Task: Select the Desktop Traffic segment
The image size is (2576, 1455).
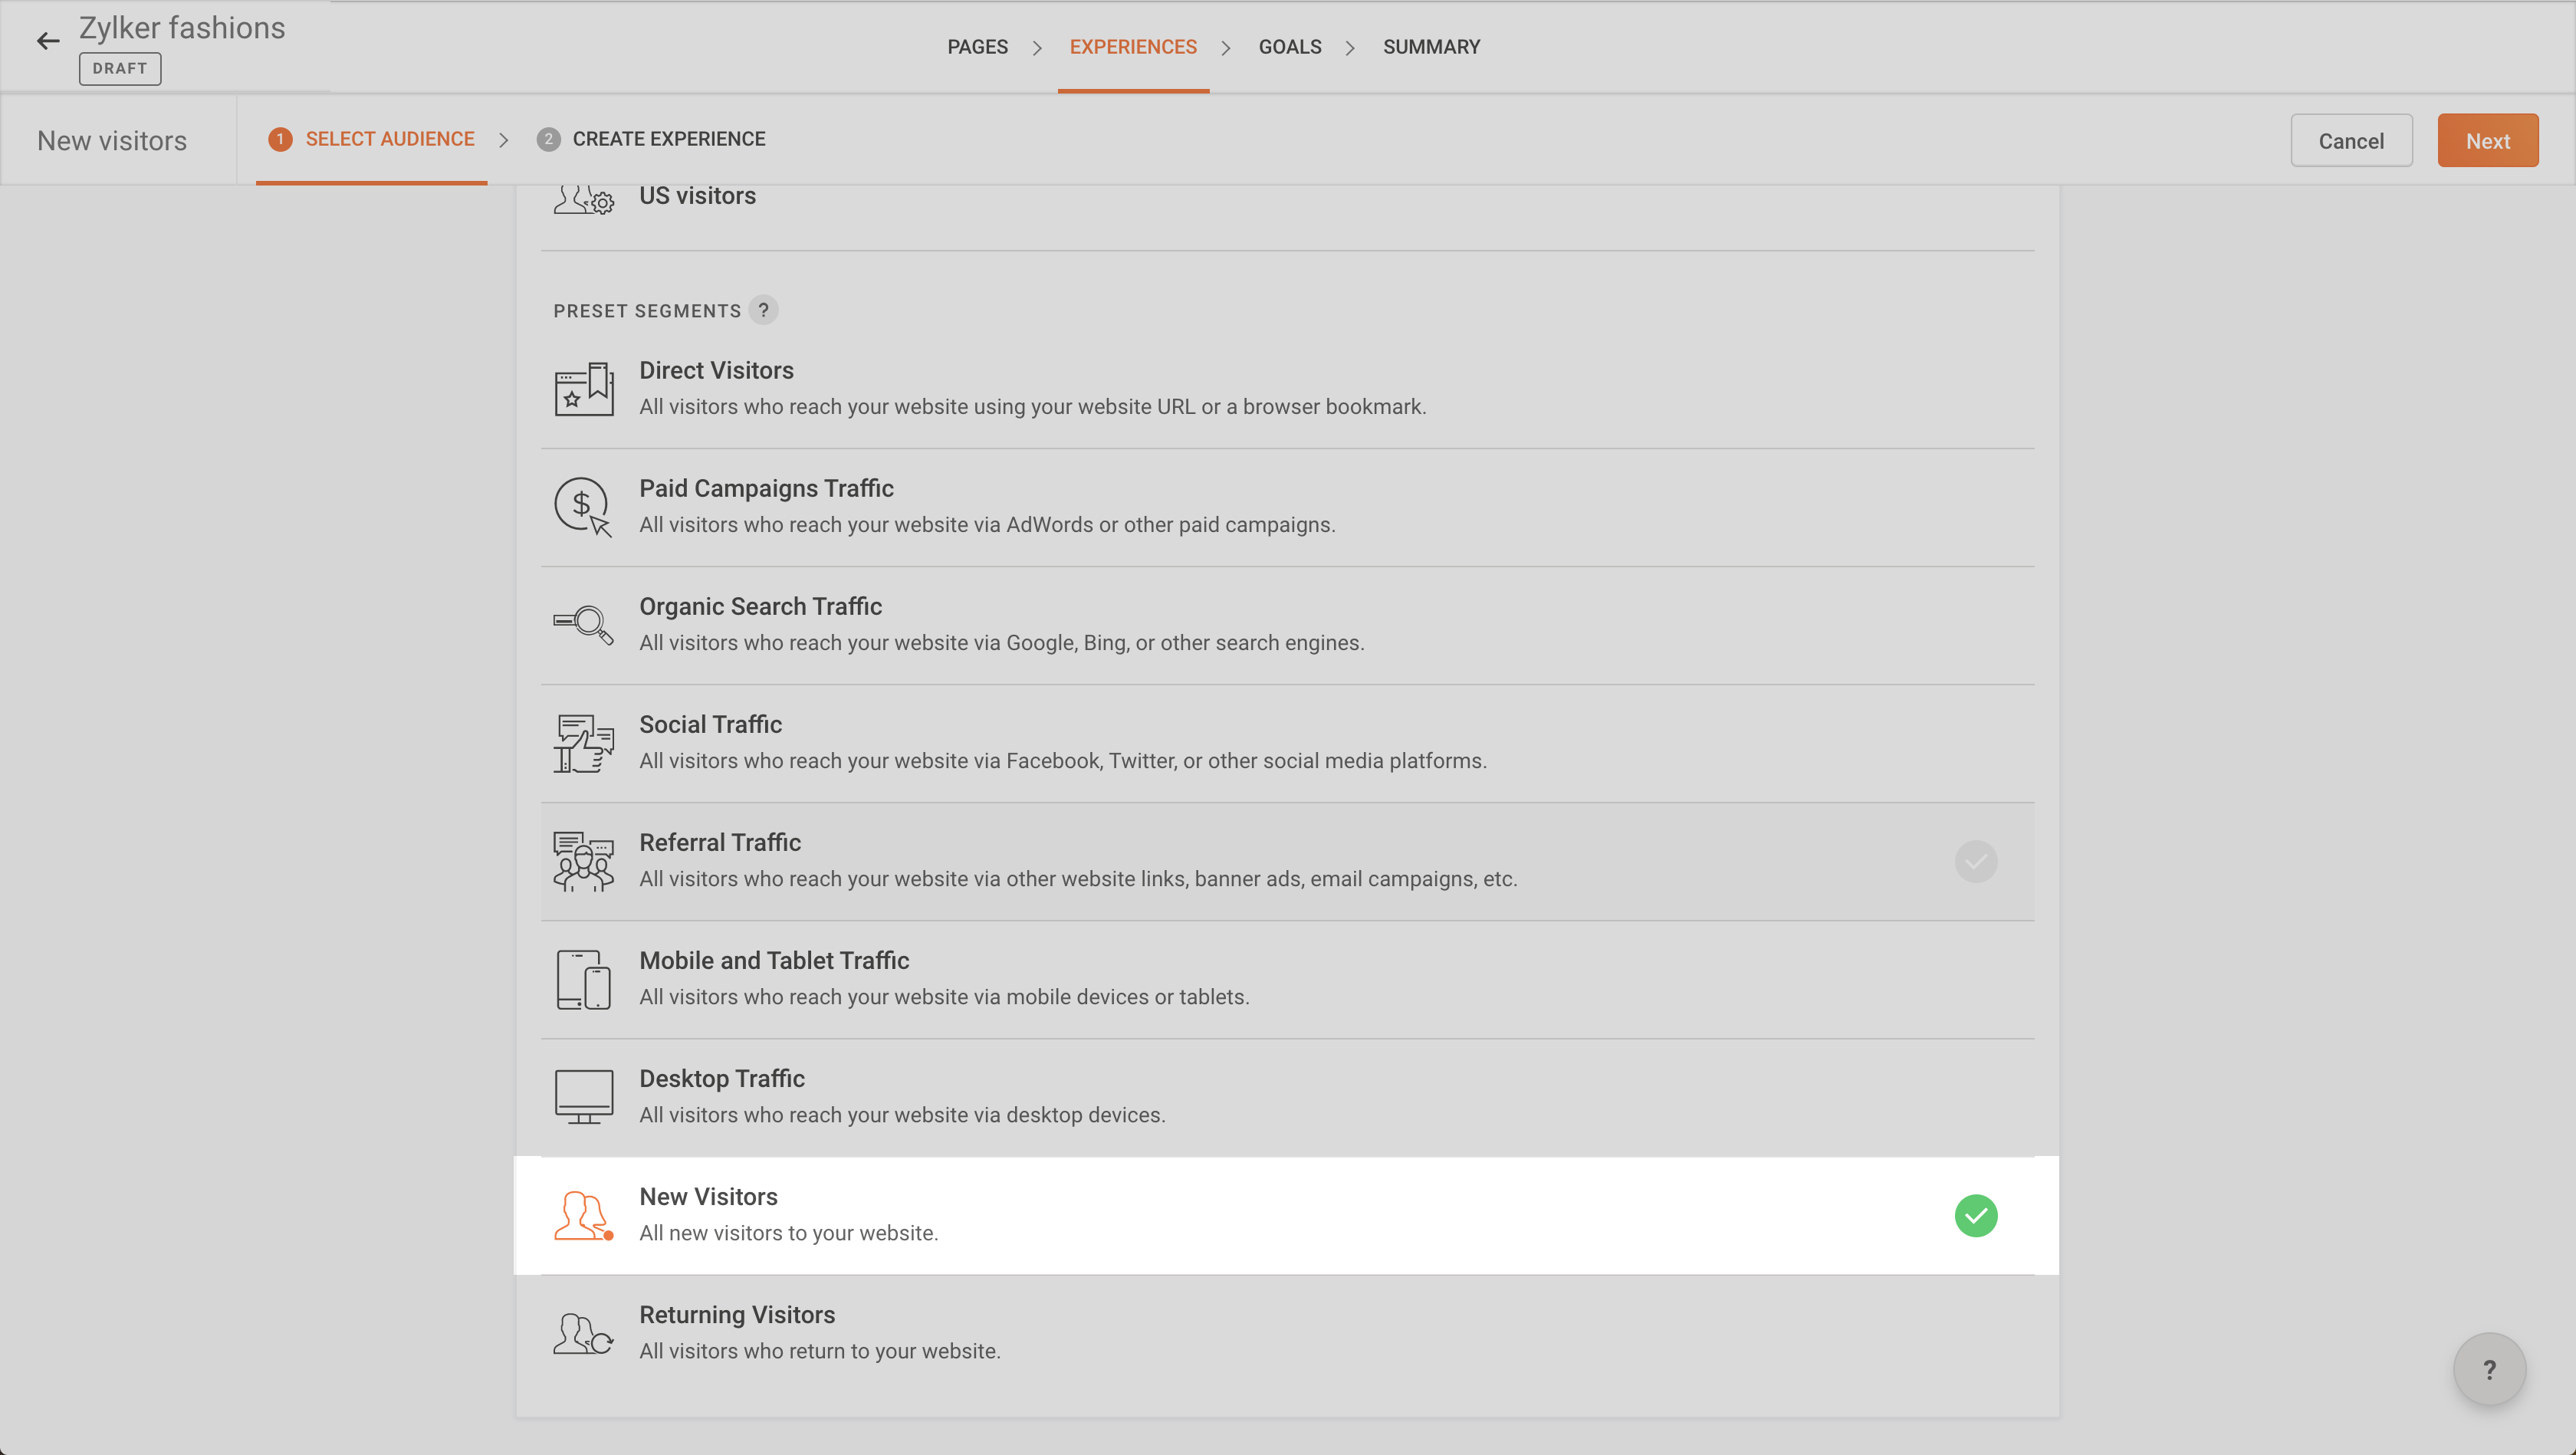Action: (1287, 1097)
